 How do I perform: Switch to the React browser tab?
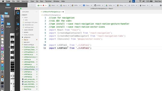click(x=144, y=5)
